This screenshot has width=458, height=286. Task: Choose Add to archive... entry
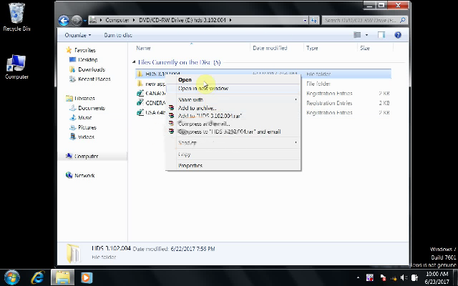[x=233, y=108]
